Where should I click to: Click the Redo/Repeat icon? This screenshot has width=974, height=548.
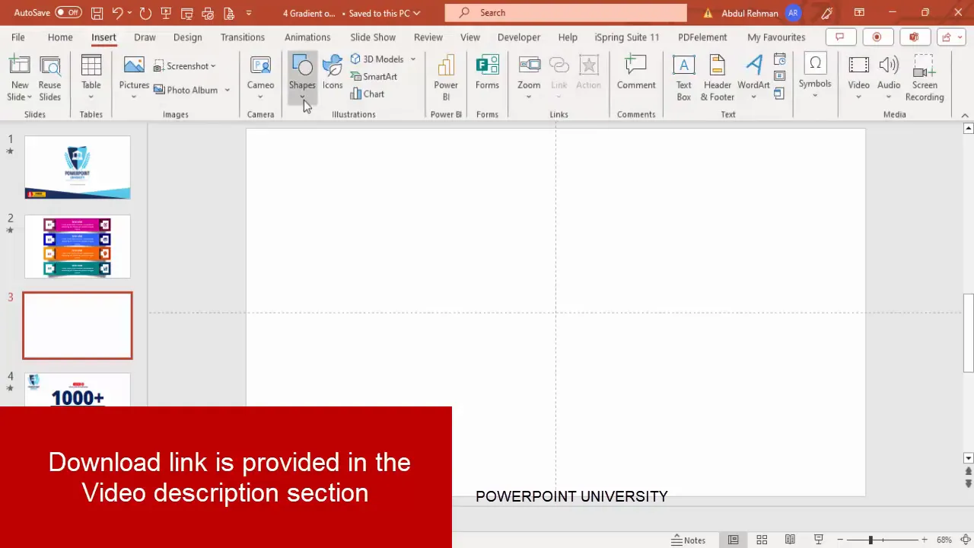tap(145, 13)
